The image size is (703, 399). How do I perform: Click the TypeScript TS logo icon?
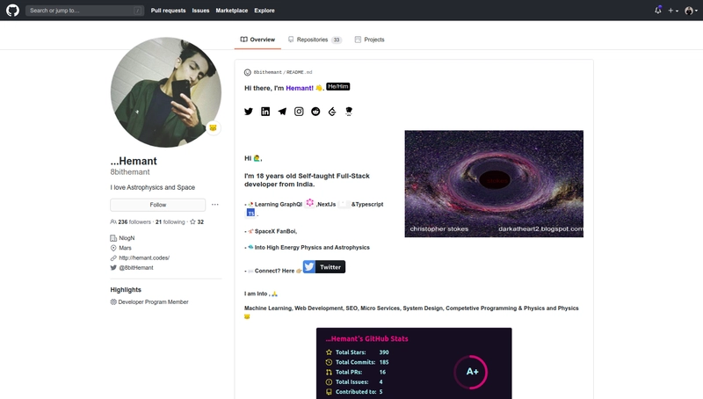click(251, 213)
